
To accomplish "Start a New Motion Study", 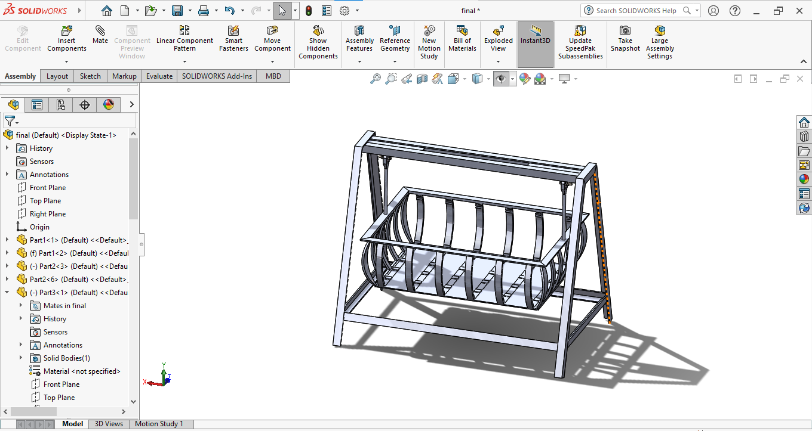I will tap(429, 42).
